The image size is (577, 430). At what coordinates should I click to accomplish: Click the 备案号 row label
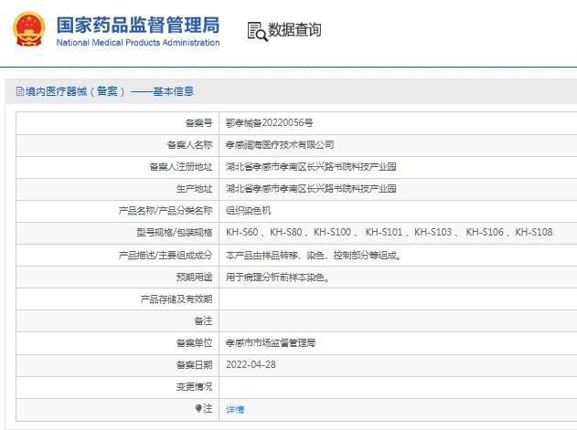[x=198, y=122]
